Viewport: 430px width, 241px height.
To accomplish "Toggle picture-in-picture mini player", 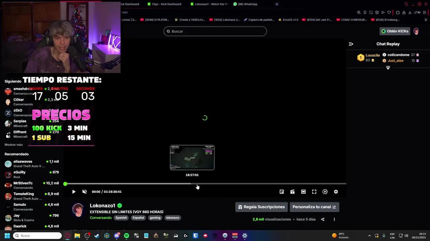I will pos(282,192).
